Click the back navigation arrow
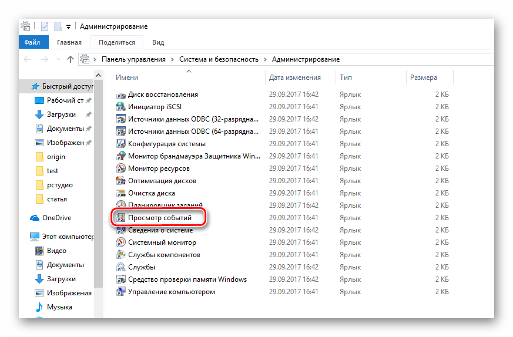Viewport: 513px width, 337px height. tap(27, 59)
